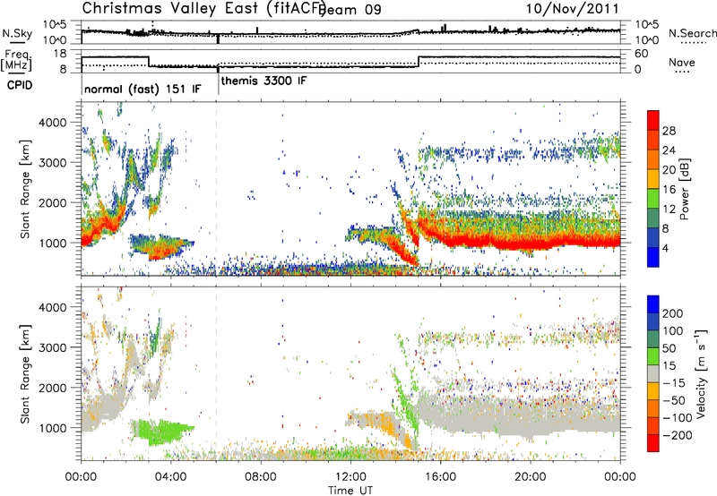
Task: Click the 'Freq. [MHz]' axis label
Action: click(17, 60)
